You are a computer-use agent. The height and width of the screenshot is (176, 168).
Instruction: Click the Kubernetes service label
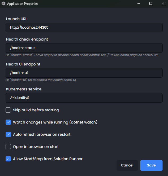point(24,89)
